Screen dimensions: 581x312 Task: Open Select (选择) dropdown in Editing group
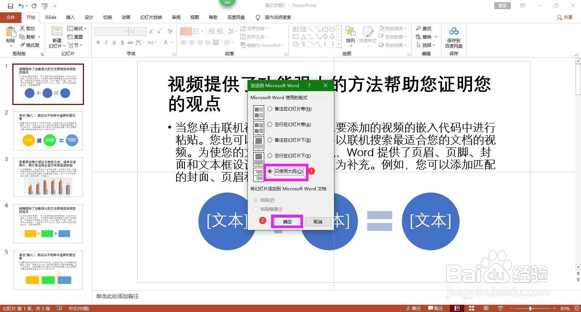[426, 45]
